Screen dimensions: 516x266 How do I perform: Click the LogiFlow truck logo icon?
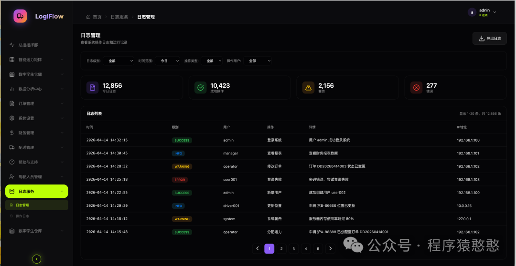(20, 16)
